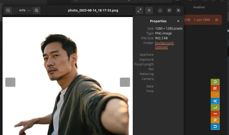
Task: Maximize the image viewer window
Action: pos(169,10)
